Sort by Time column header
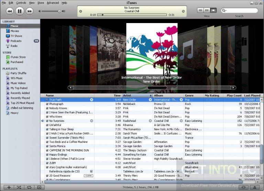 pyautogui.click(x=108, y=95)
